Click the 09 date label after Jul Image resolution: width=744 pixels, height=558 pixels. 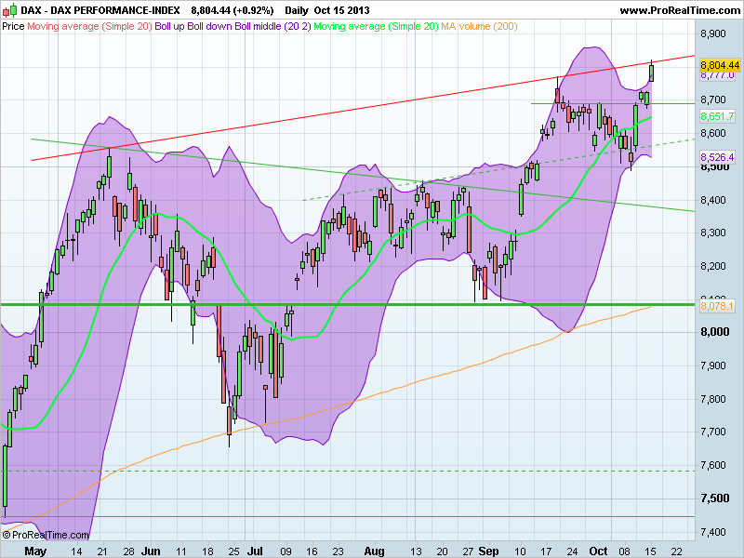click(x=286, y=551)
